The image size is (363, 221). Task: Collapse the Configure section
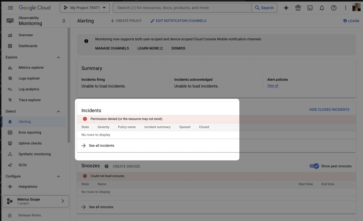(x=58, y=176)
